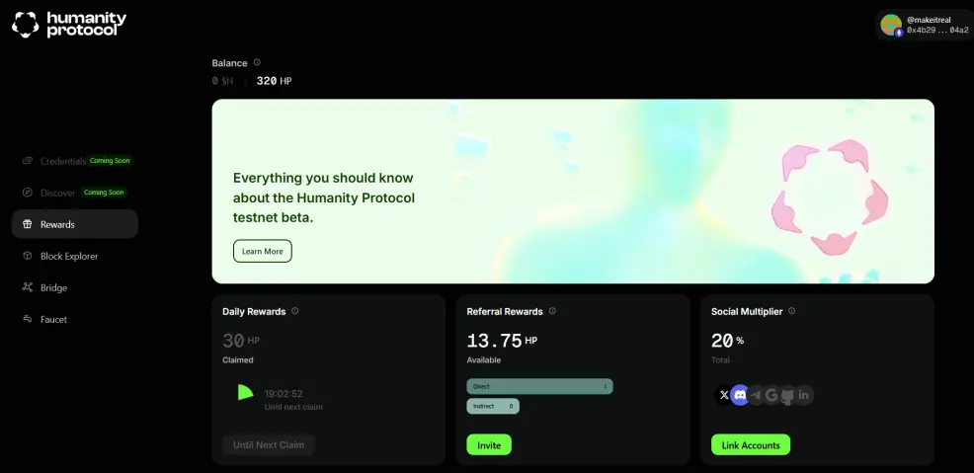Click the Balance info icon
The height and width of the screenshot is (473, 974).
point(257,62)
